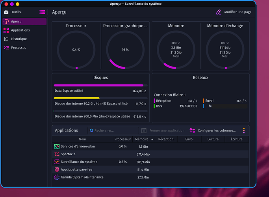Click the Historique chart icon in sidebar
Image resolution: width=269 pixels, height=197 pixels.
6,39
